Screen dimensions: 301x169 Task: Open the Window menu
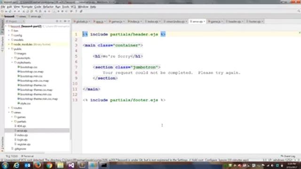coord(83,7)
